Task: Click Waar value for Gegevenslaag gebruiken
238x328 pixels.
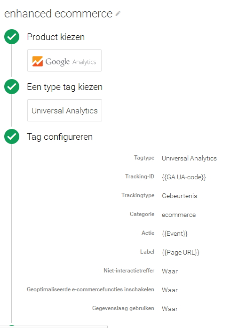Action: pyautogui.click(x=170, y=309)
